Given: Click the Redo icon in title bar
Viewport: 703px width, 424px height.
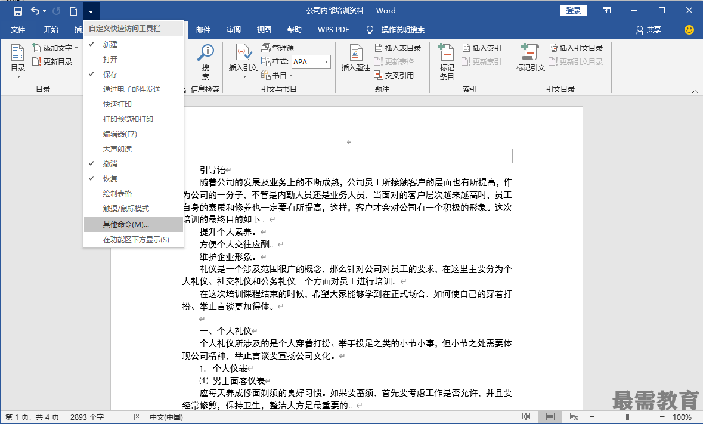Looking at the screenshot, I should (57, 11).
